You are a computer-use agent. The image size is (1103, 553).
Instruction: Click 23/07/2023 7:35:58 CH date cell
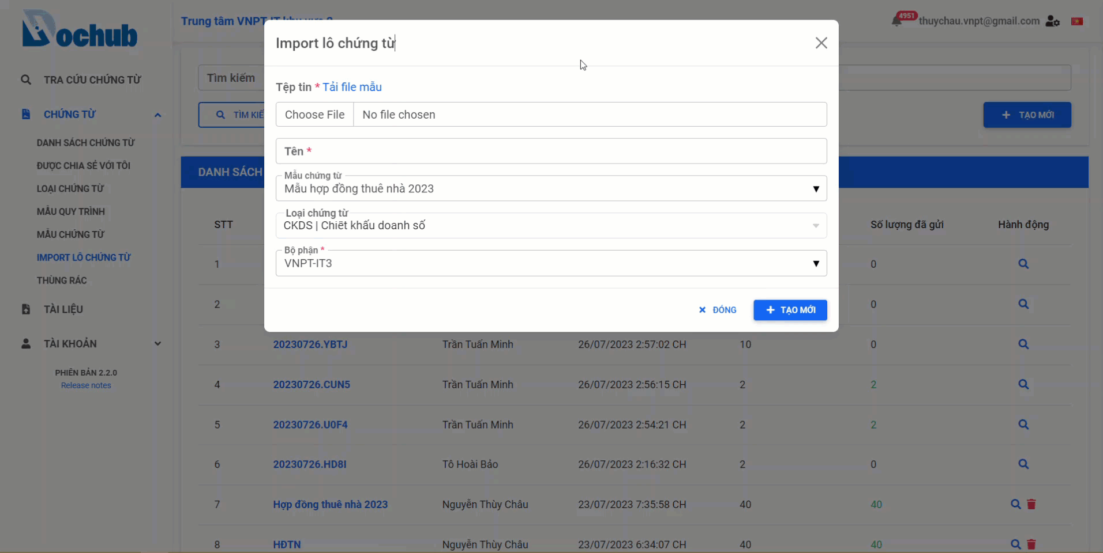tap(632, 505)
